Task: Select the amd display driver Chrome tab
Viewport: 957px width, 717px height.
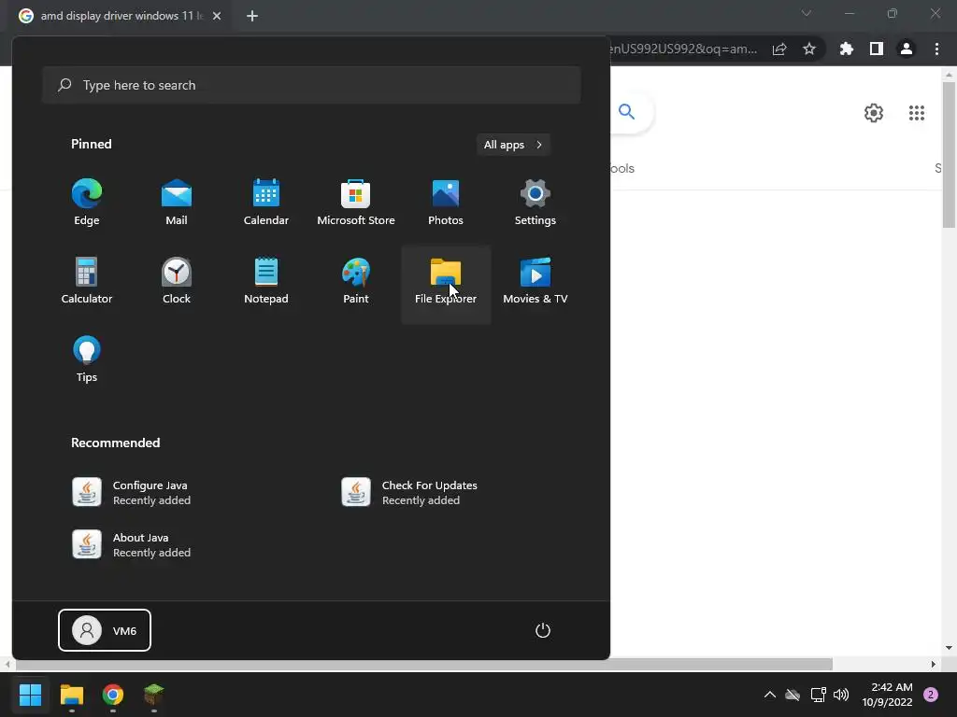Action: coord(119,16)
